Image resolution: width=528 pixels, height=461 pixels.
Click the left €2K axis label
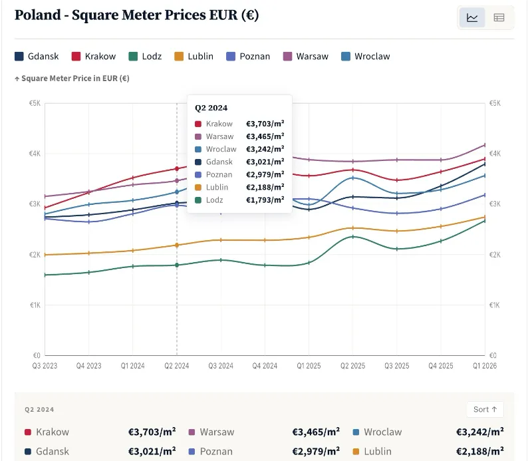[x=35, y=255]
